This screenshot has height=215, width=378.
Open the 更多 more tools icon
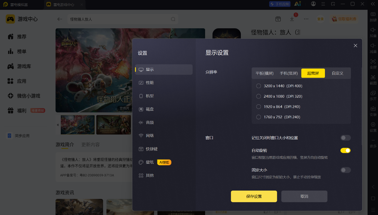click(x=373, y=140)
